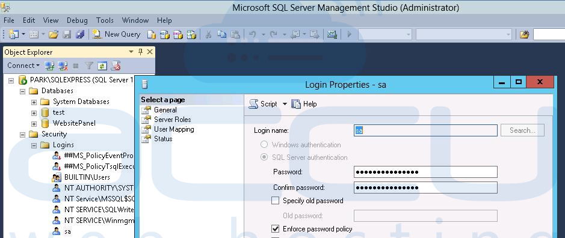Viewport: 565px width, 238px height.
Task: Click the Password input field
Action: point(425,172)
